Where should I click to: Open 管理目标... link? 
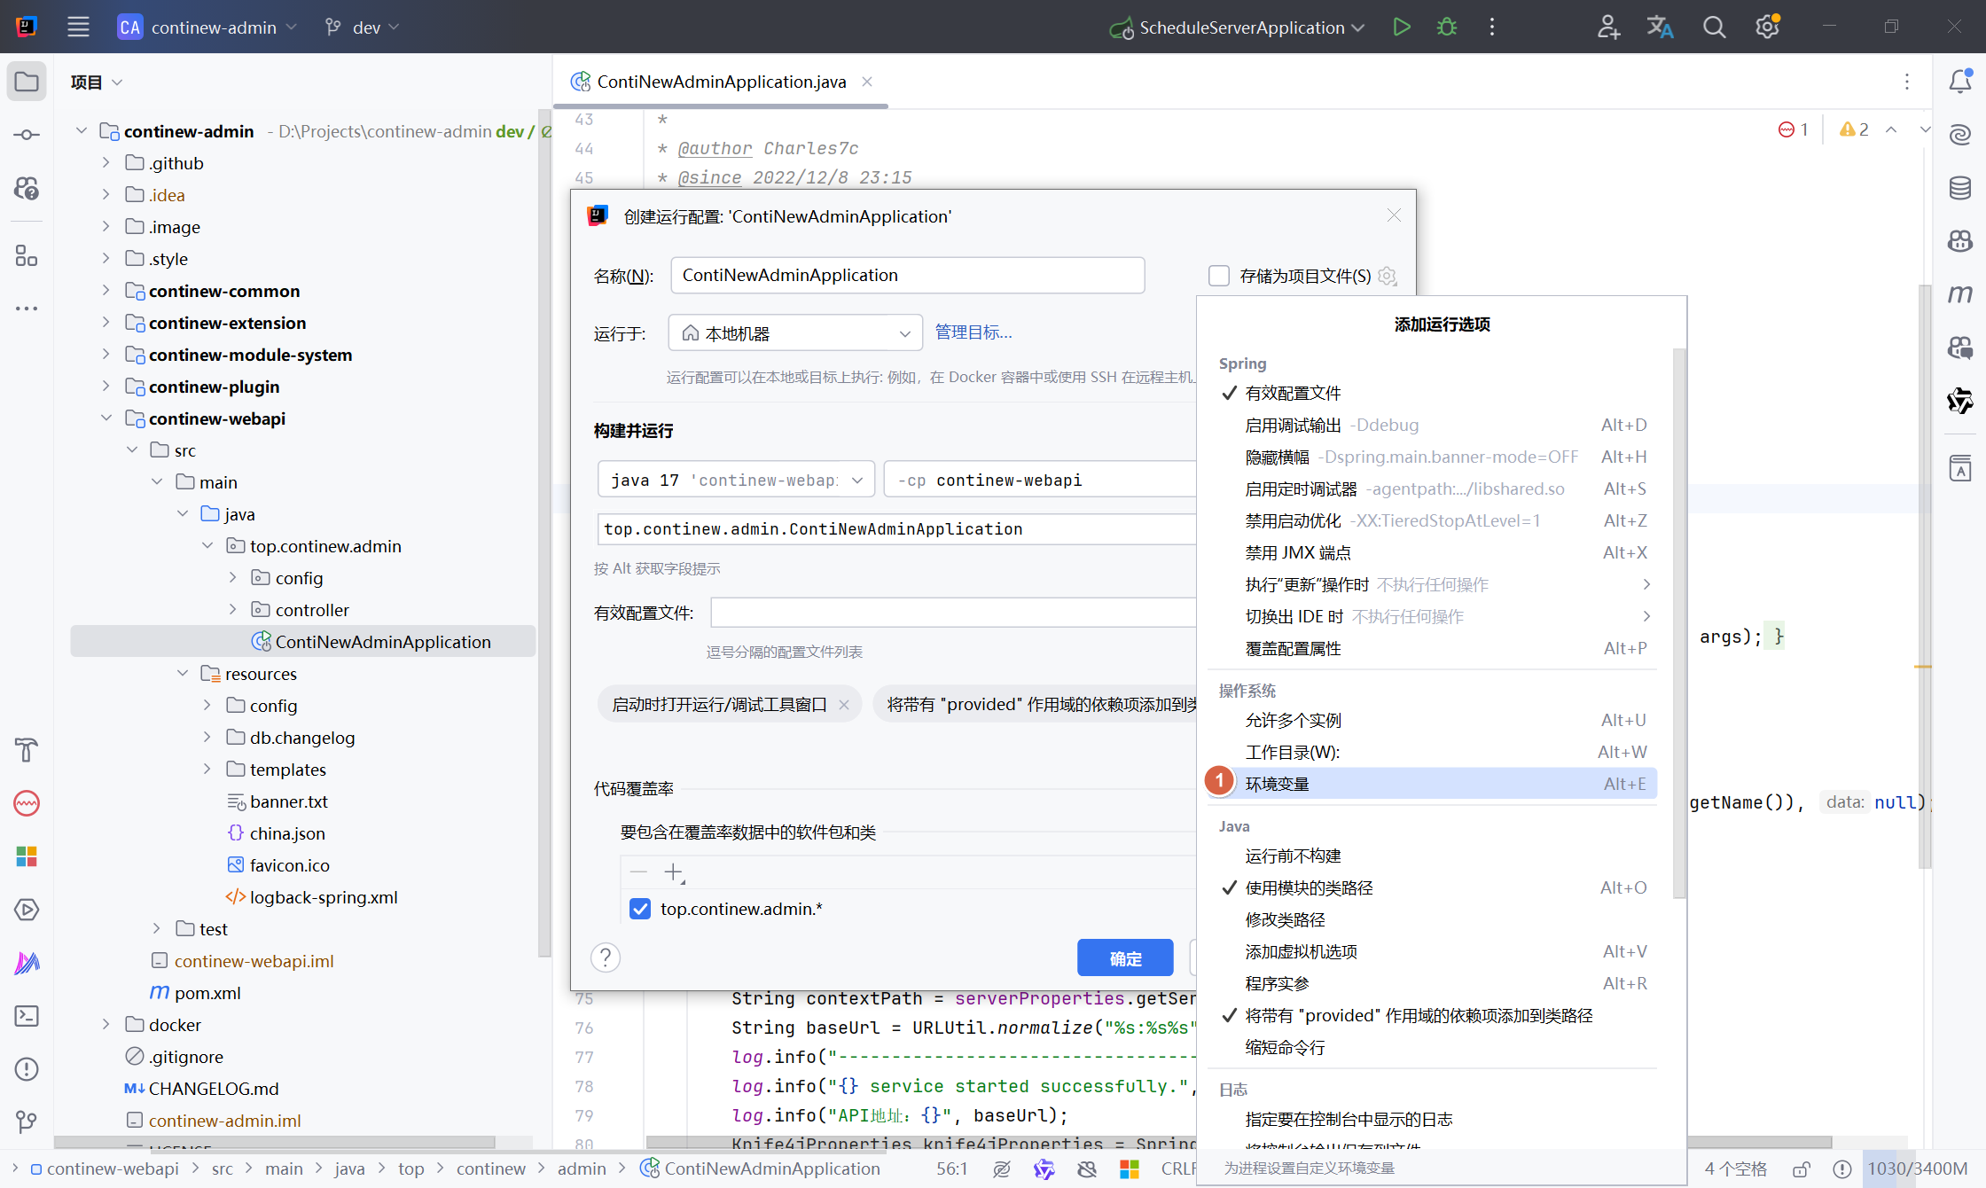coord(973,332)
